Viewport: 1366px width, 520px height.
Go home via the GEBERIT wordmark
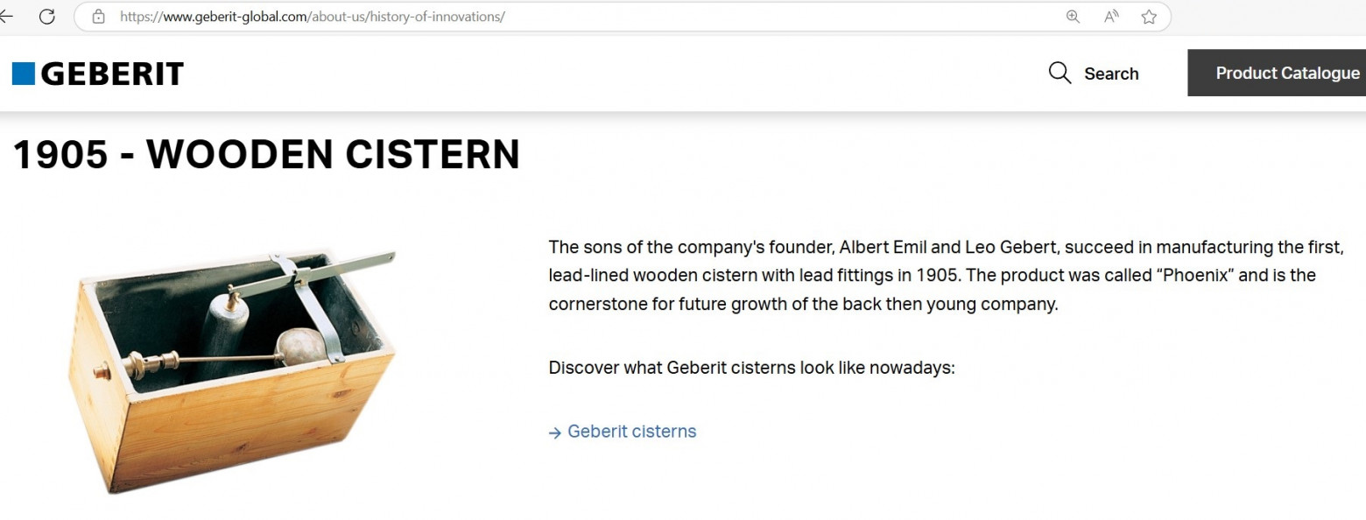click(x=112, y=74)
